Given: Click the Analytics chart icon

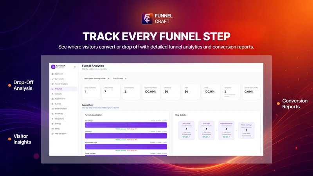Looking at the screenshot, I should (52, 89).
